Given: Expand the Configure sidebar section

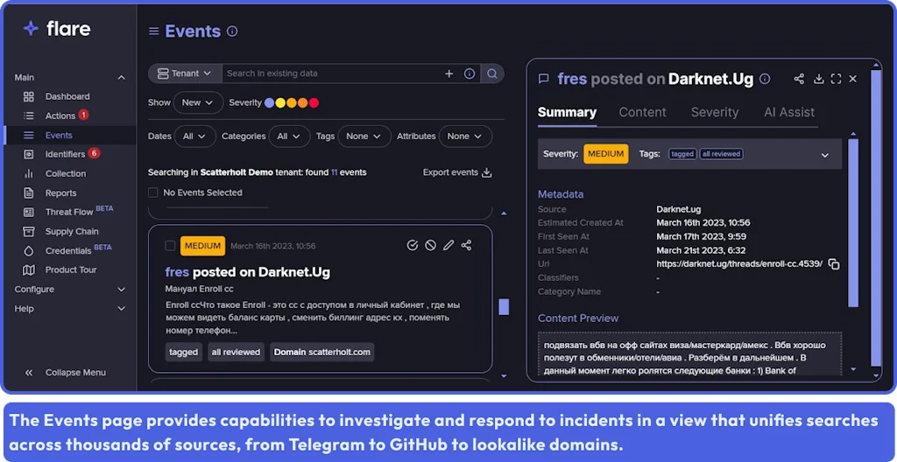Looking at the screenshot, I should [121, 290].
